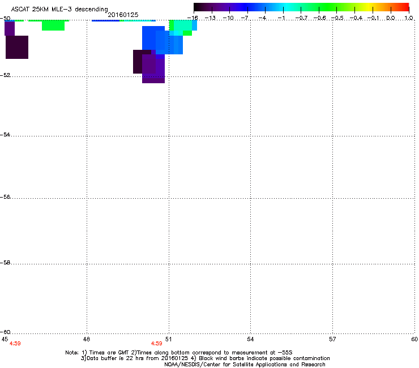Click the -50 latitude axis label

tap(5, 19)
